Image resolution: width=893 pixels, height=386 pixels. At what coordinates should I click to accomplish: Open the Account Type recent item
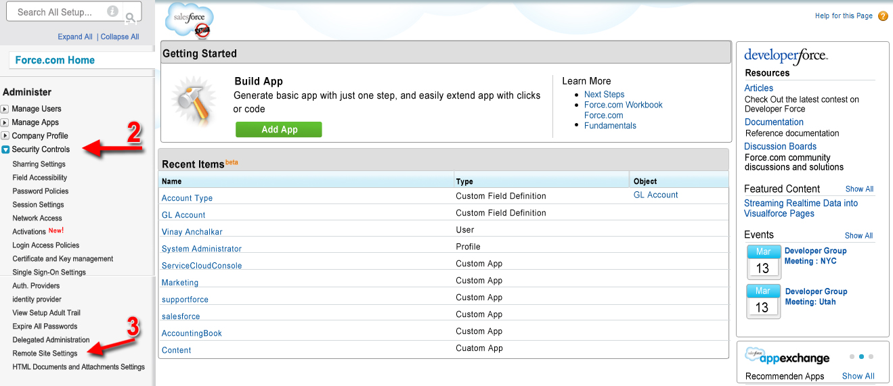pos(187,198)
